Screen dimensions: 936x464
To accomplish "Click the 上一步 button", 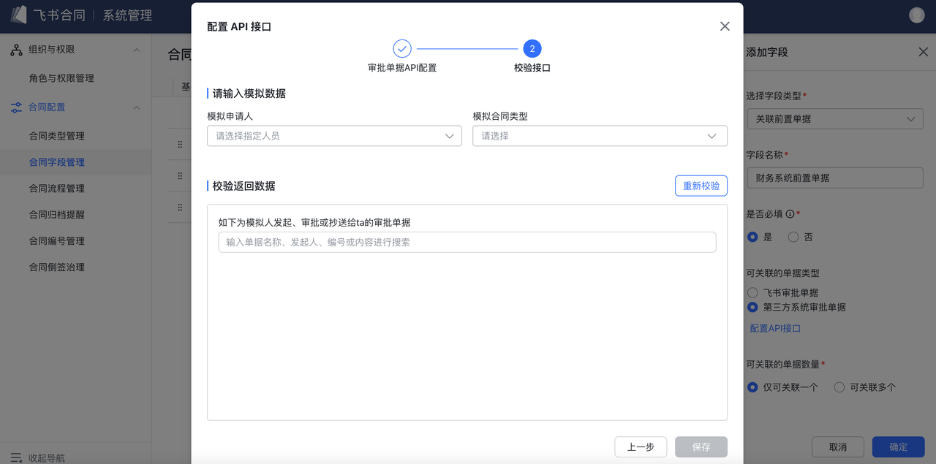I will pos(641,446).
